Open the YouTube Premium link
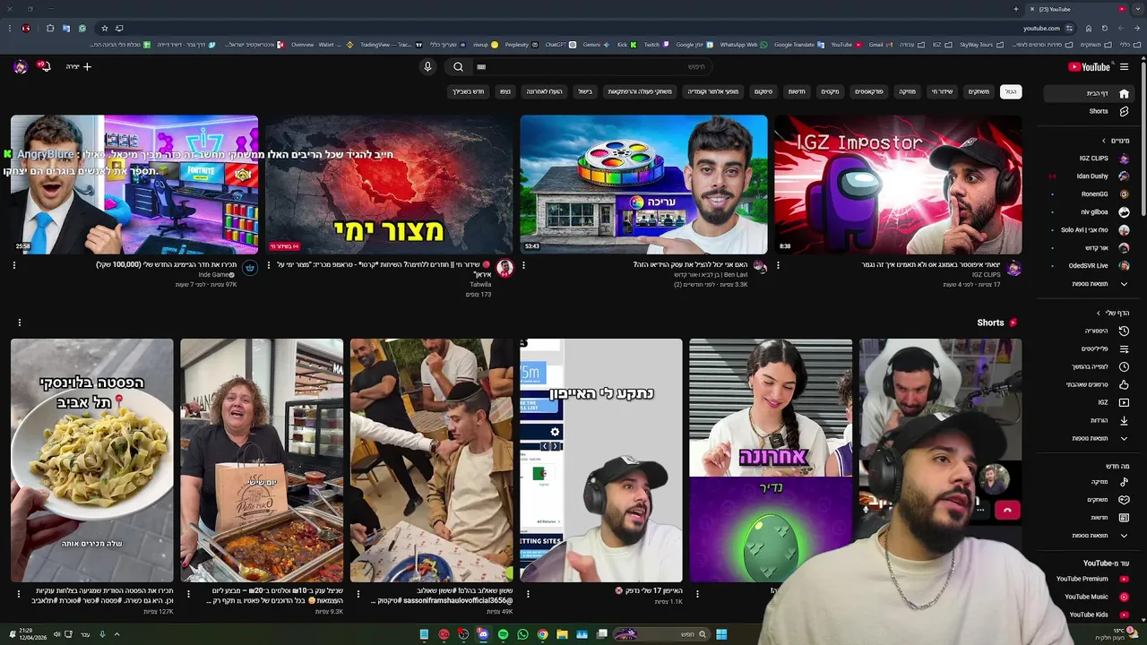 pyautogui.click(x=1091, y=579)
